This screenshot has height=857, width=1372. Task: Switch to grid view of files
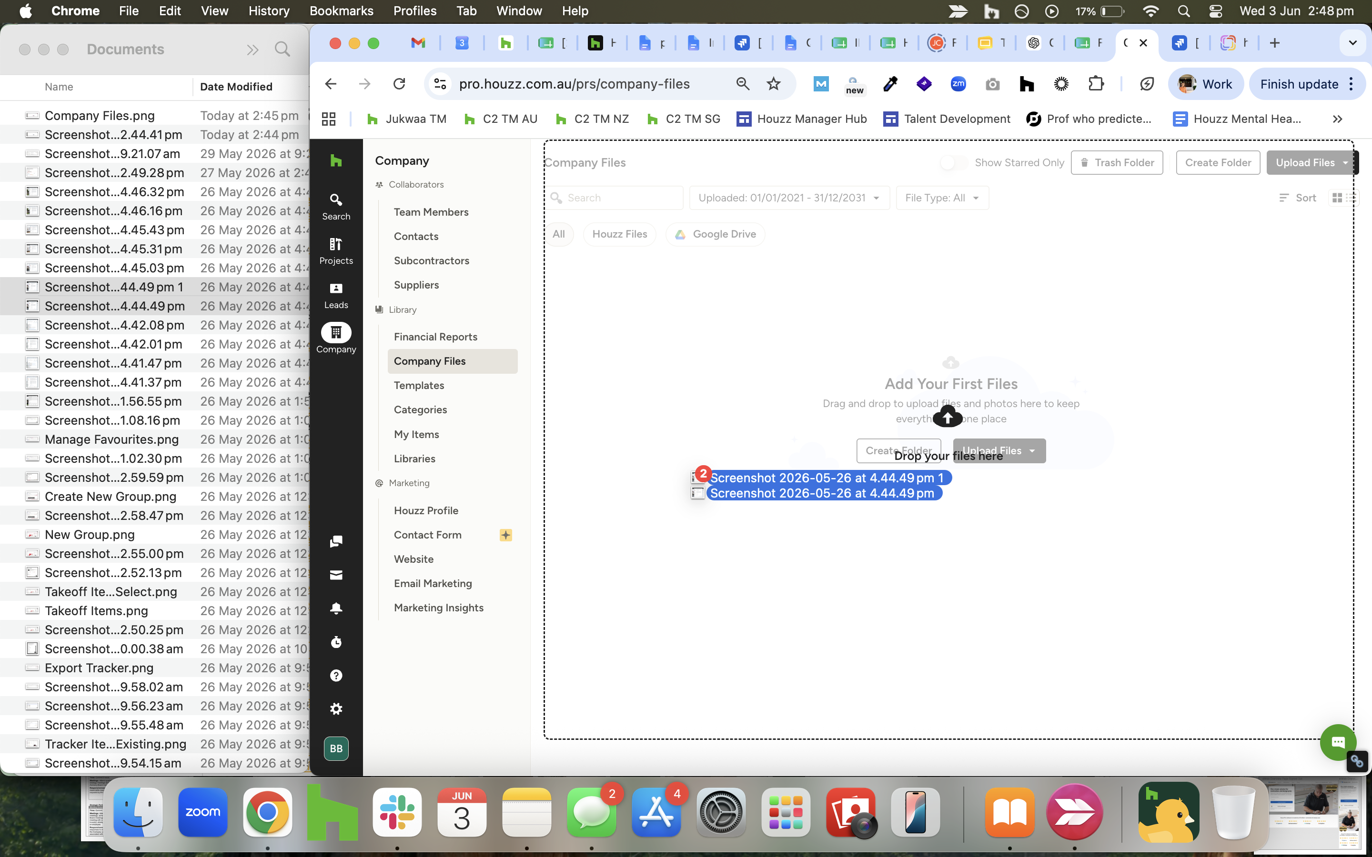pos(1337,198)
